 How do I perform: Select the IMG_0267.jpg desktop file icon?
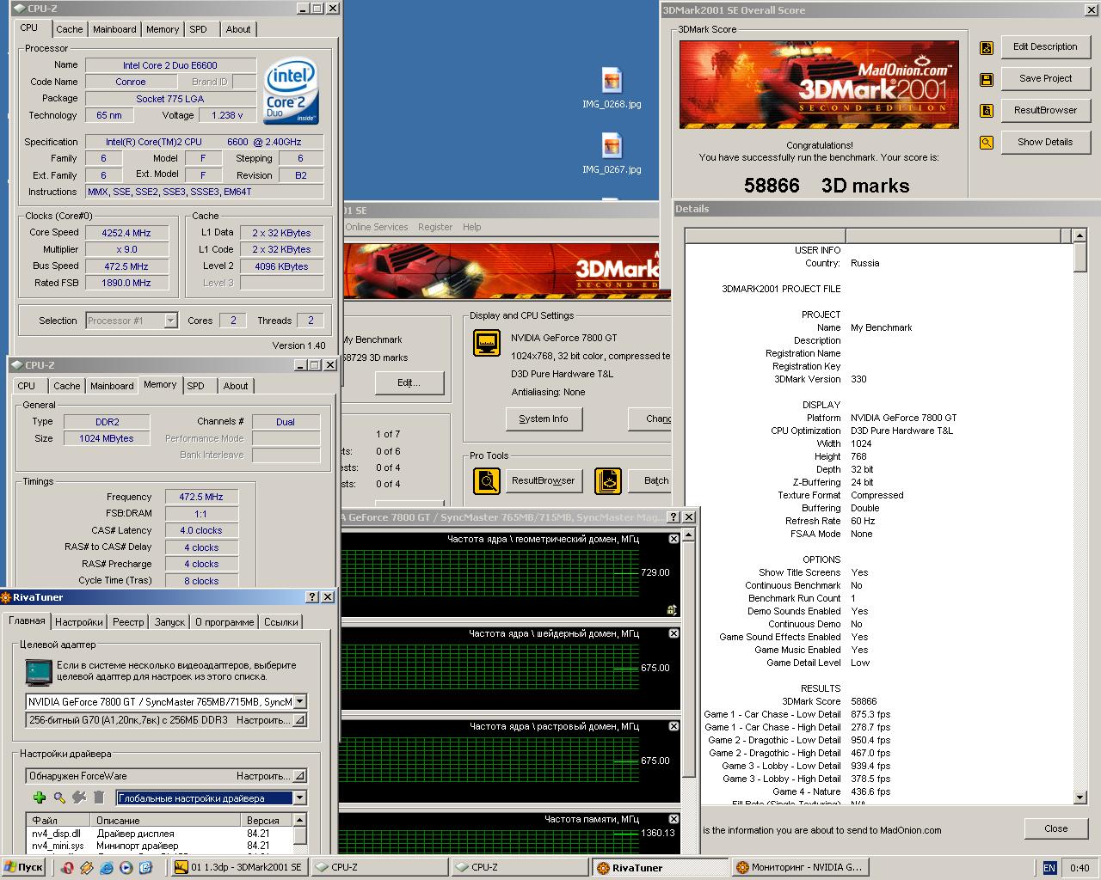pos(612,146)
